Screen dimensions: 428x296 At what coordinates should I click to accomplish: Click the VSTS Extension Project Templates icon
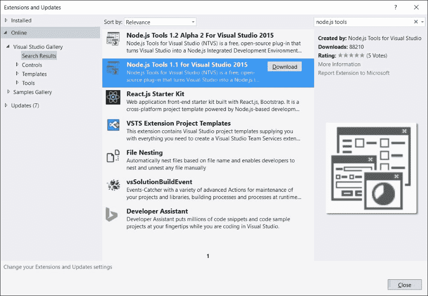click(113, 125)
